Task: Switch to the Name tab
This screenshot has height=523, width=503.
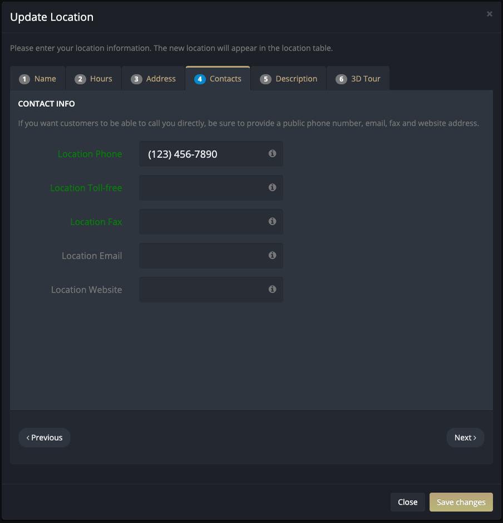Action: point(37,78)
